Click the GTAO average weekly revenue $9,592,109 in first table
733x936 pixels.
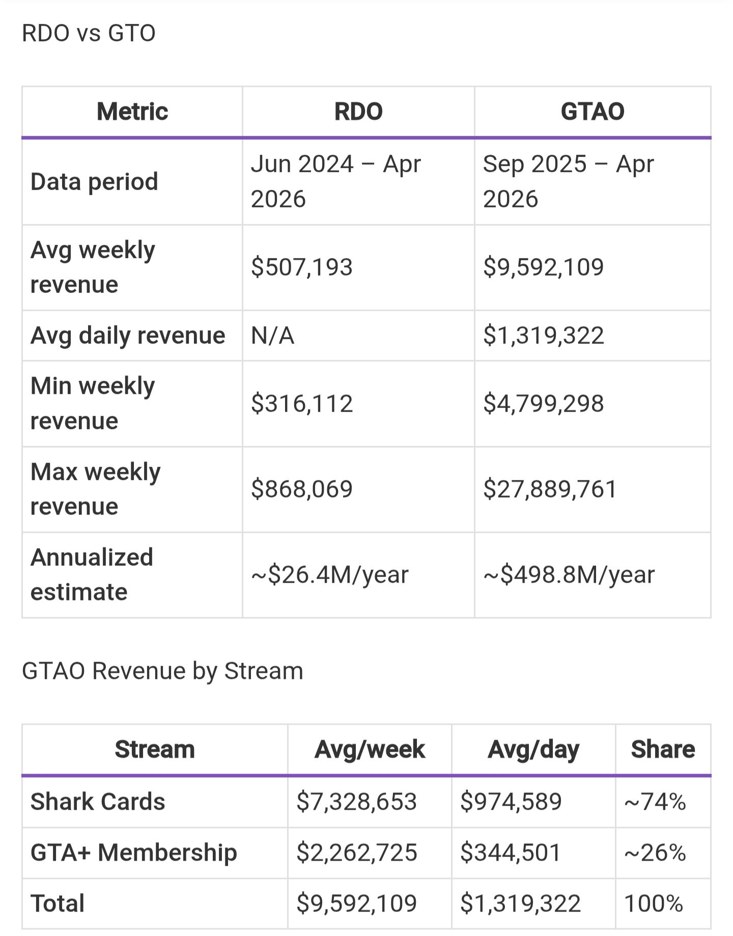tap(543, 267)
